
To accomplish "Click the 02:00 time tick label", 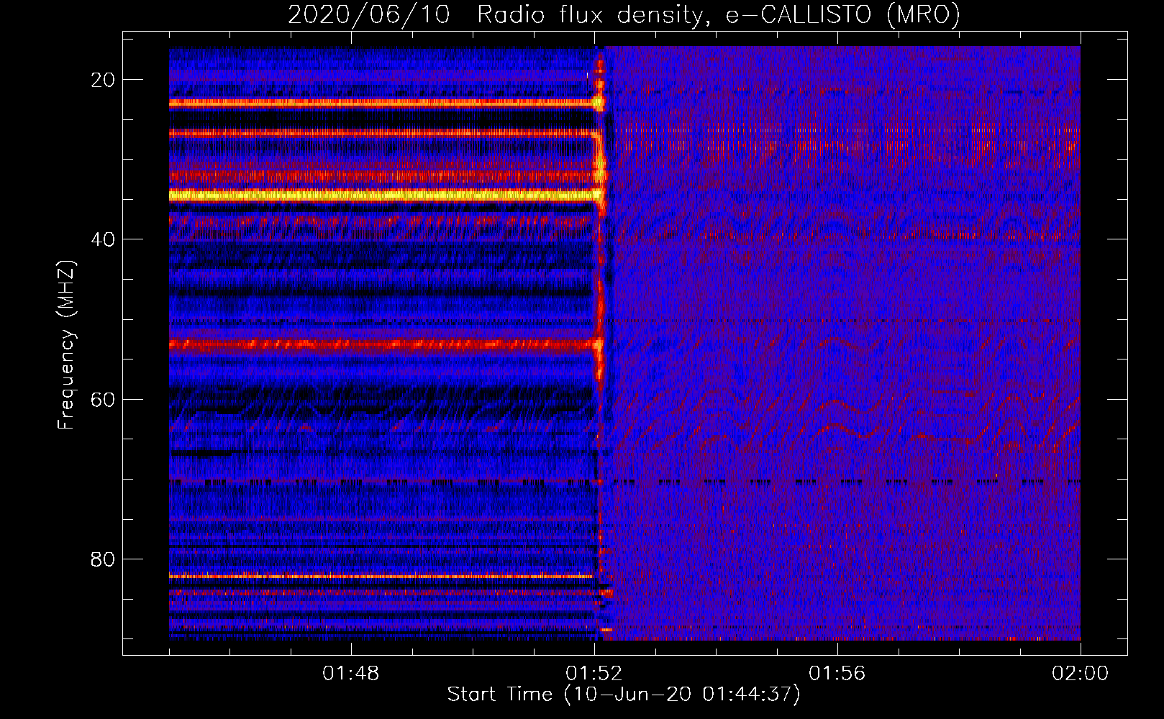I will (1081, 674).
